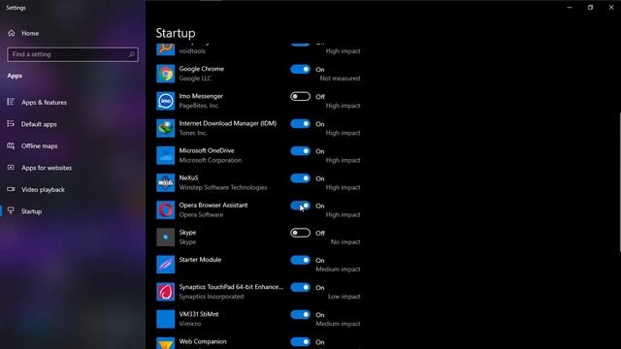The image size is (621, 349).
Task: Go to Home settings page
Action: [73, 33]
